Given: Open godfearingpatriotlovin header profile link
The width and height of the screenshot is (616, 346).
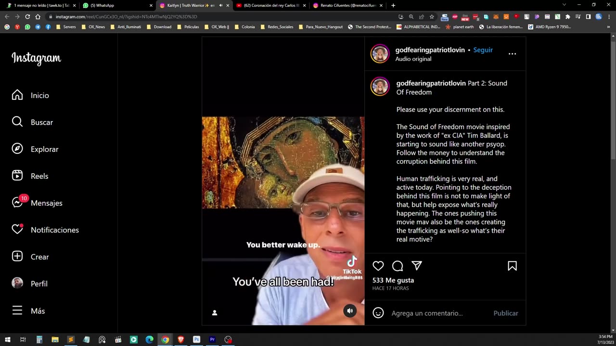Looking at the screenshot, I should pos(430,50).
